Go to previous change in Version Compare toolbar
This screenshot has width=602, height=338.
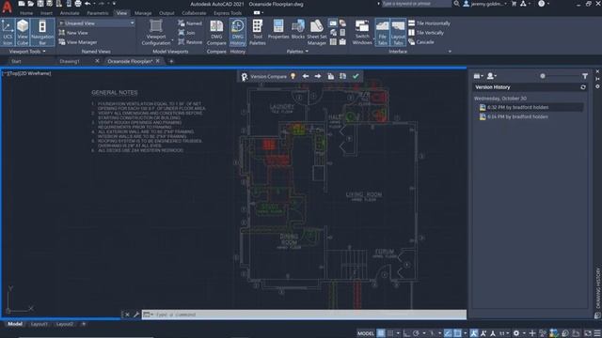[306, 76]
